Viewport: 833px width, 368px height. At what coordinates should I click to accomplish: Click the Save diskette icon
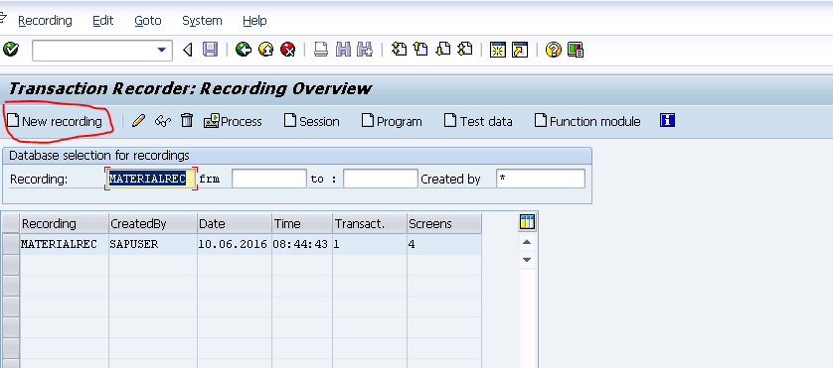coord(211,50)
